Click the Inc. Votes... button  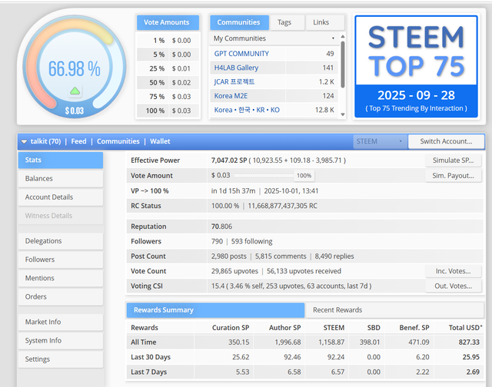click(453, 271)
